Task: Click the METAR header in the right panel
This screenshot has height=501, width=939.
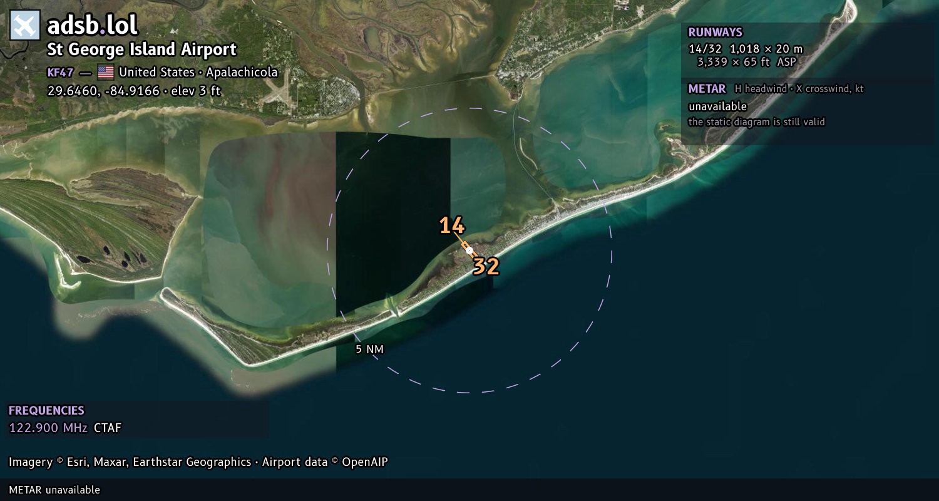Action: coord(707,89)
